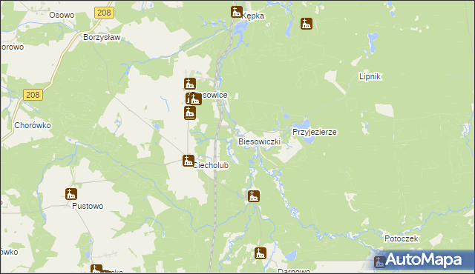475x274 pixels.
Task: Select the Lipnik place label
Action: pos(370,76)
